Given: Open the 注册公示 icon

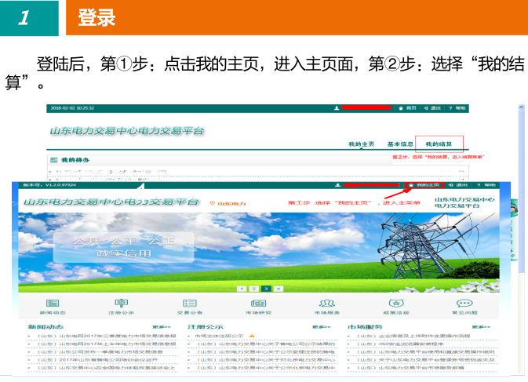Looking at the screenshot, I should pyautogui.click(x=120, y=302).
